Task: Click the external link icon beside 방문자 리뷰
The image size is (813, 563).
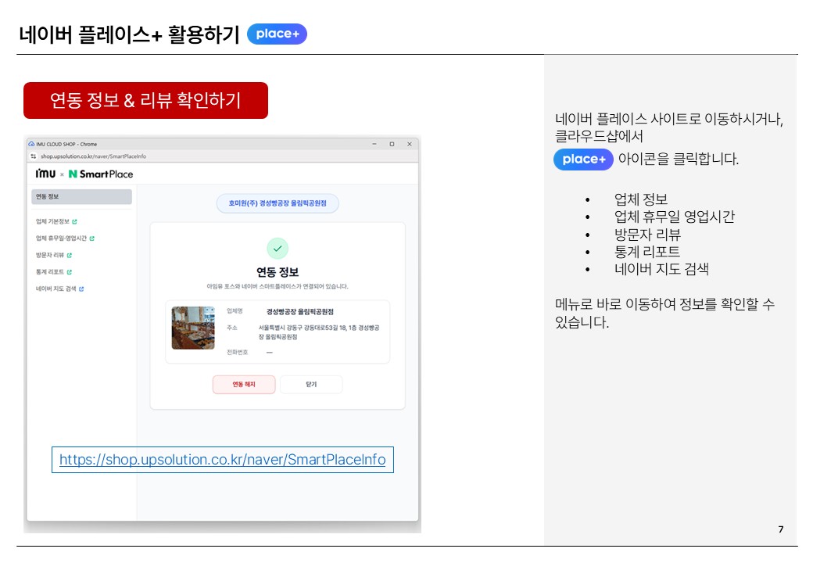Action: pyautogui.click(x=70, y=256)
